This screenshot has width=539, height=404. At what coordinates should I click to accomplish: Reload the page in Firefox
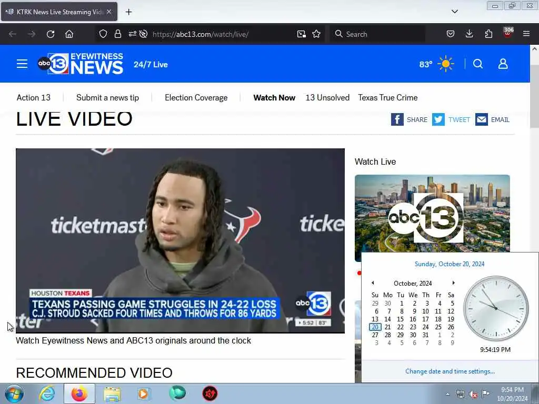pos(51,34)
